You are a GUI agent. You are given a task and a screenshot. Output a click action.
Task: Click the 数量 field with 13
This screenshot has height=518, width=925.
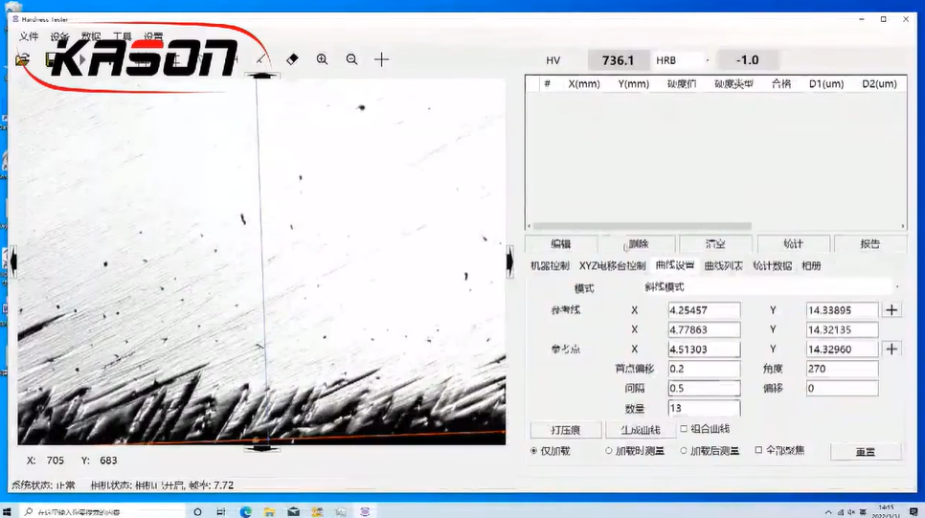point(704,408)
